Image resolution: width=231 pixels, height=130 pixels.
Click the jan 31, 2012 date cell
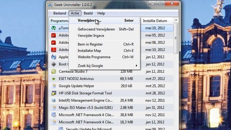155,108
